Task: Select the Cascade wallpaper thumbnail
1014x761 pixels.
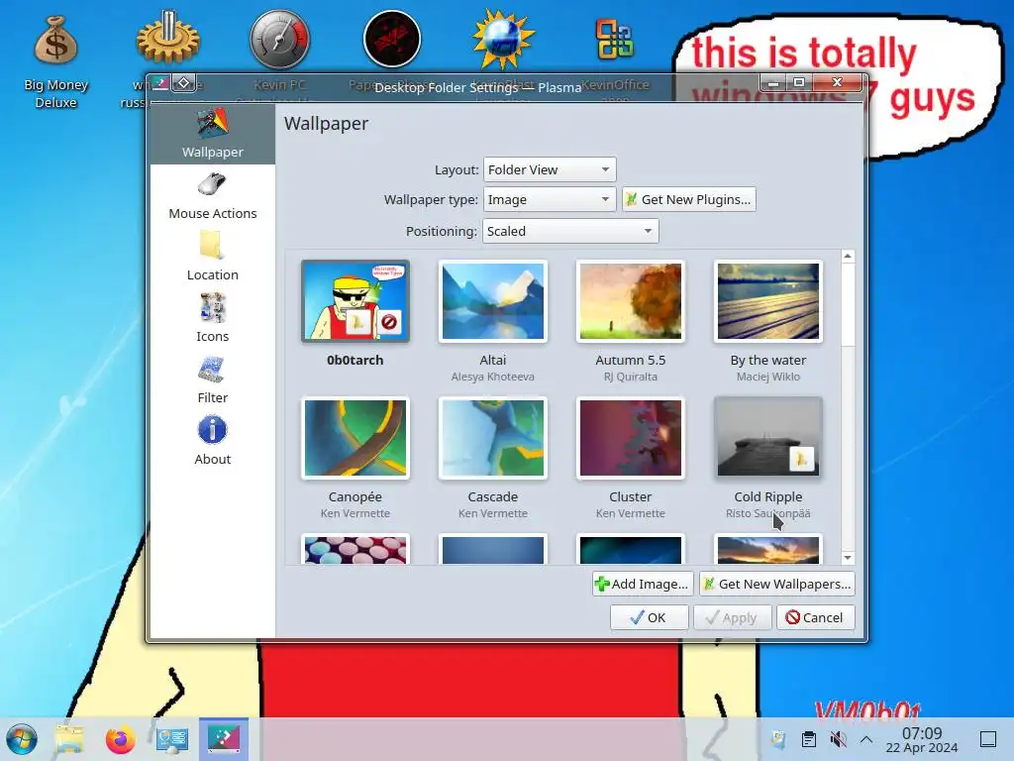Action: tap(493, 438)
